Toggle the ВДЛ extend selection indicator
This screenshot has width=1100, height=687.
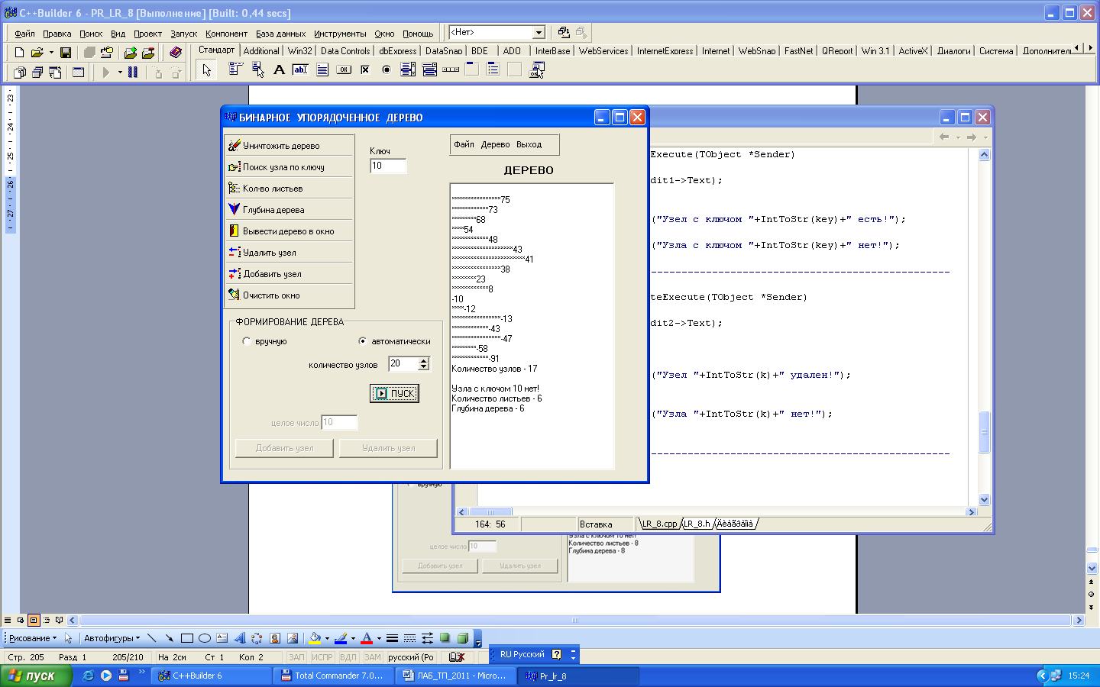(348, 657)
